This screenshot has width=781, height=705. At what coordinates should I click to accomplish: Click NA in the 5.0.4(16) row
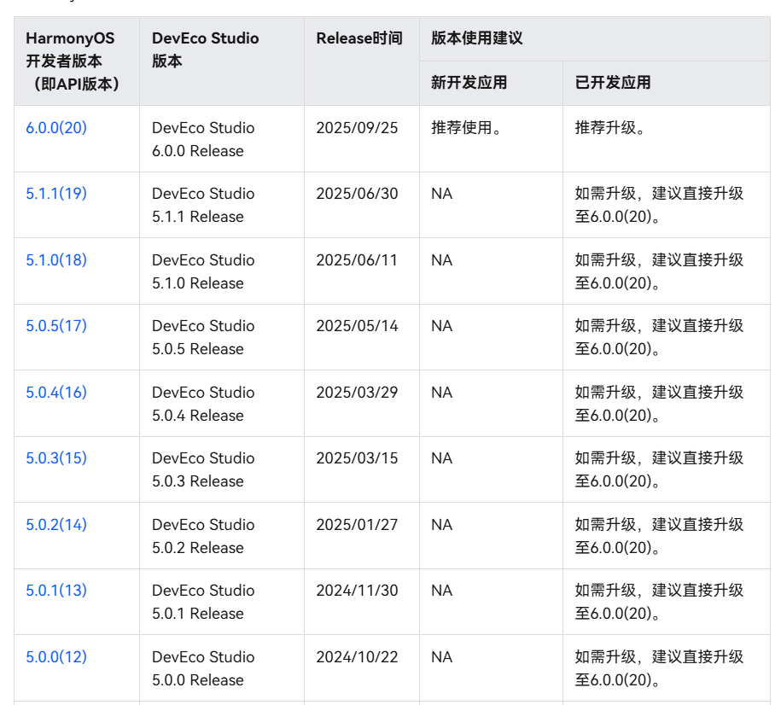pos(442,392)
